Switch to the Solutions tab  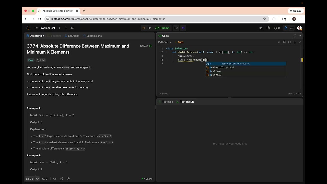click(x=72, y=36)
